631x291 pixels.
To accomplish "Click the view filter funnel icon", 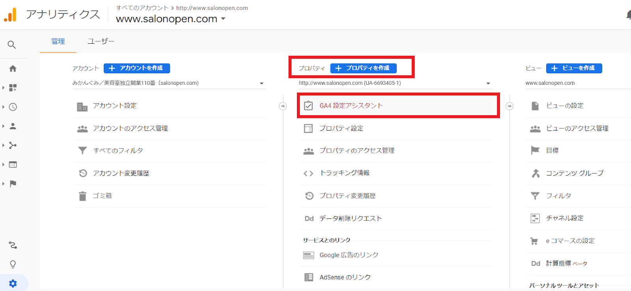I will [x=535, y=196].
